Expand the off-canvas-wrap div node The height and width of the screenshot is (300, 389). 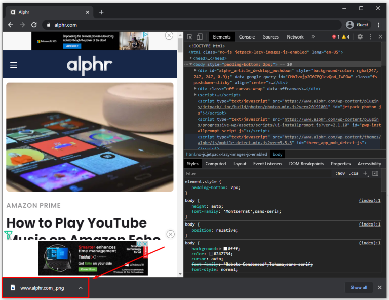click(x=195, y=89)
